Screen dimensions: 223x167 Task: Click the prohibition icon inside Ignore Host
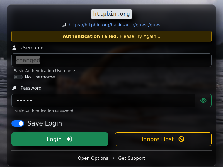181,139
